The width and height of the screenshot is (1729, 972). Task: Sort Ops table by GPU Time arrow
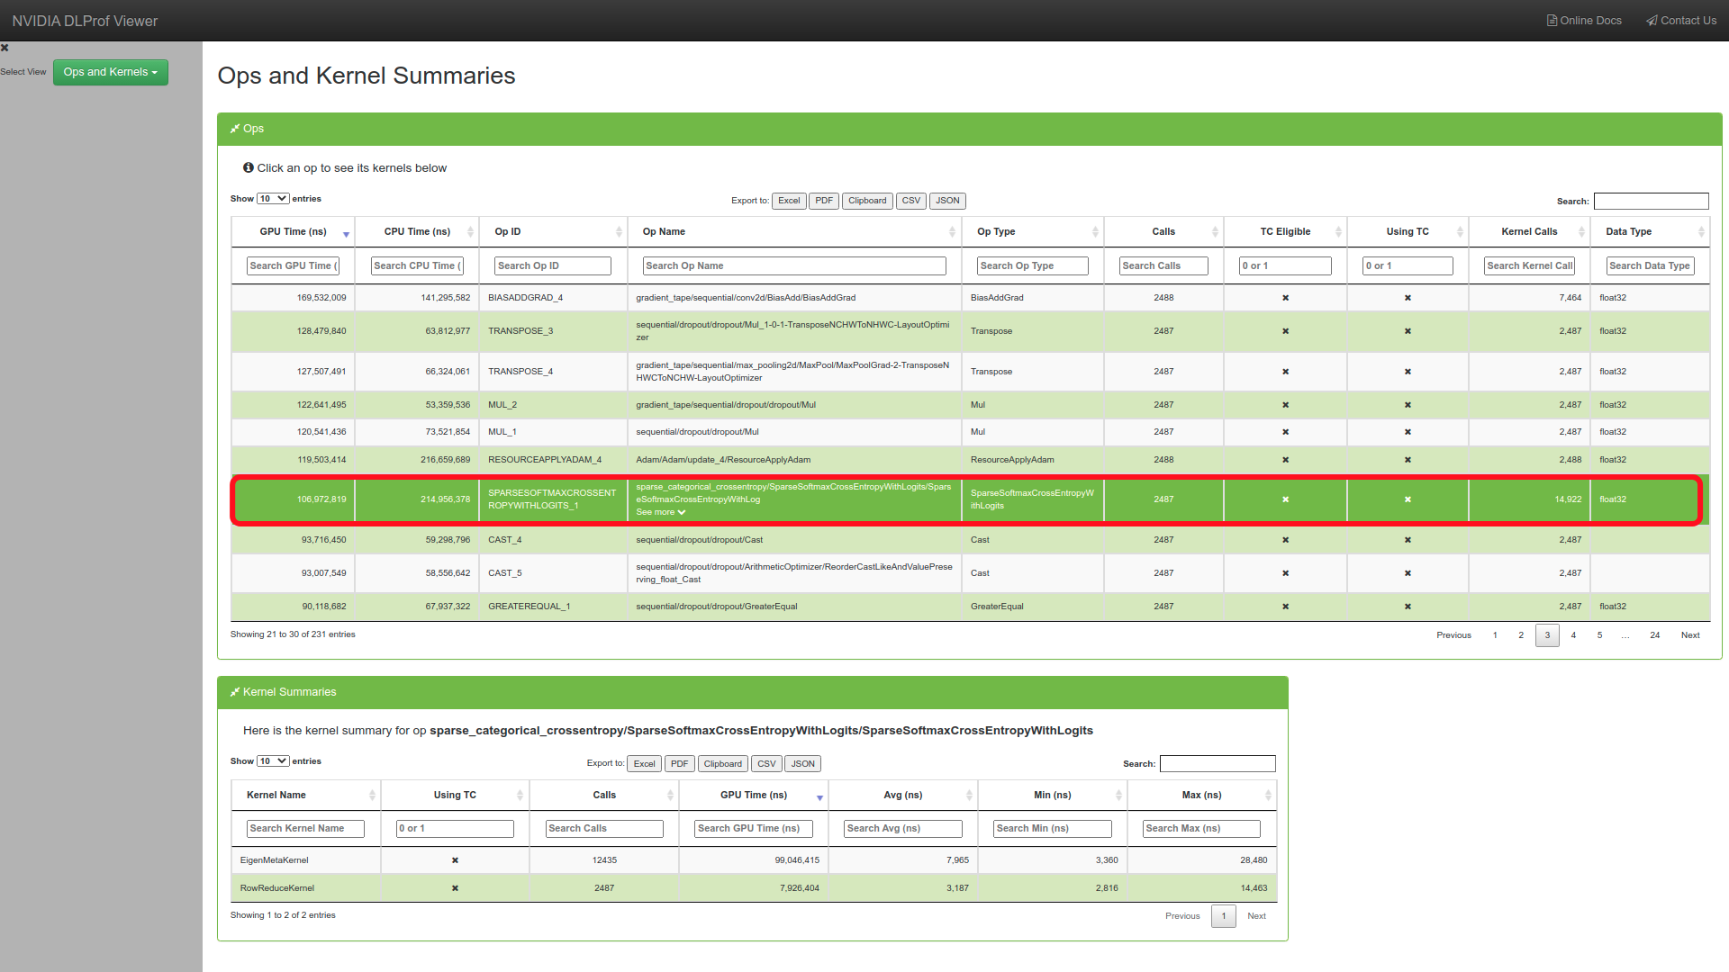[x=346, y=234]
